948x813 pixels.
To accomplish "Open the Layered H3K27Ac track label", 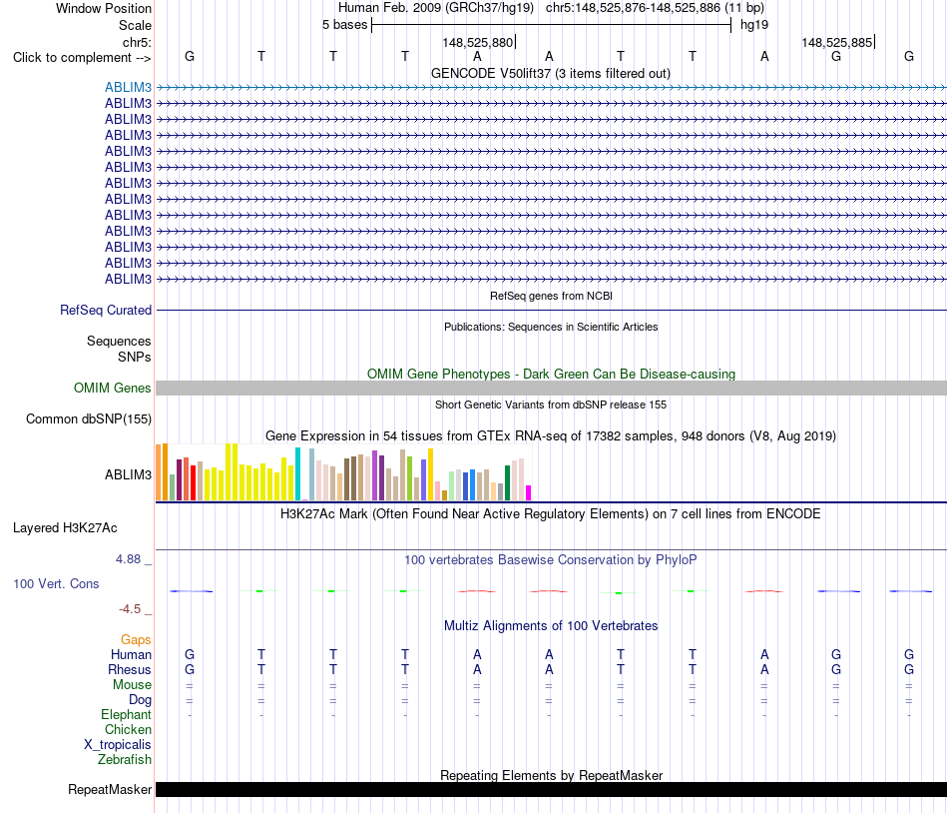I will [x=65, y=527].
